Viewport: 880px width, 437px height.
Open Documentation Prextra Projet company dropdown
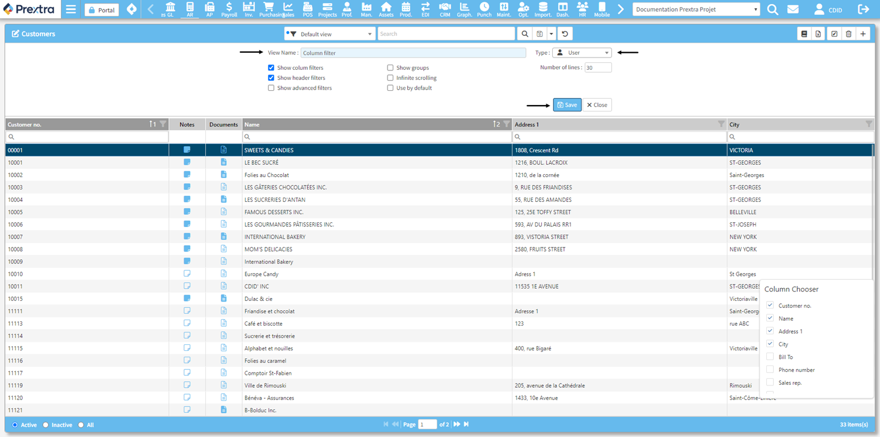(696, 10)
